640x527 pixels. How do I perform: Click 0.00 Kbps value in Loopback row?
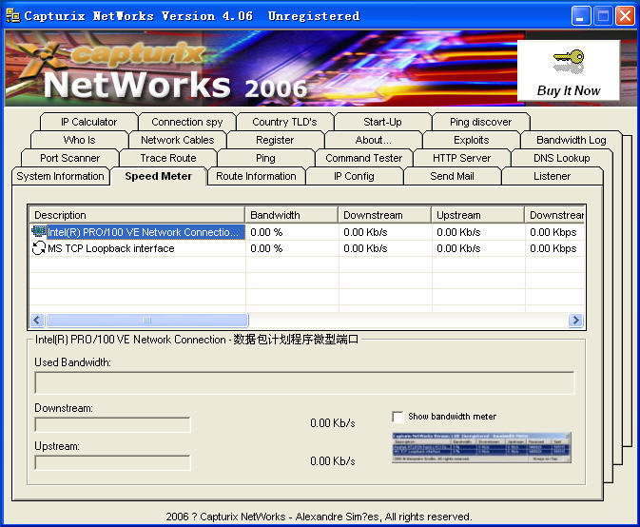[x=553, y=248]
